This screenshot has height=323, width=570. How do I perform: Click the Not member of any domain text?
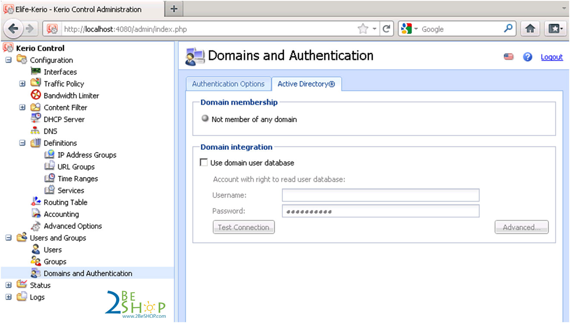(x=254, y=119)
